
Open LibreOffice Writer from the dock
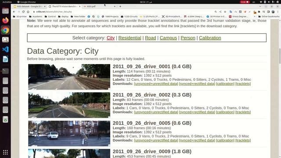[5, 59]
